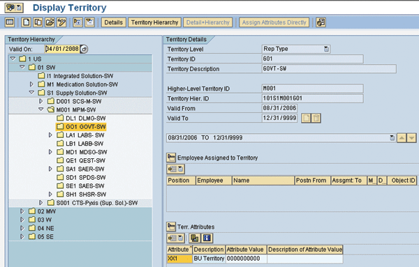Screen dimensions: 419x267
Task: Expand the 04 NE region node
Action: point(22,229)
